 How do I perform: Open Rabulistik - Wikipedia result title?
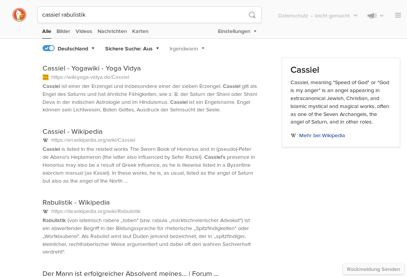tap(76, 202)
